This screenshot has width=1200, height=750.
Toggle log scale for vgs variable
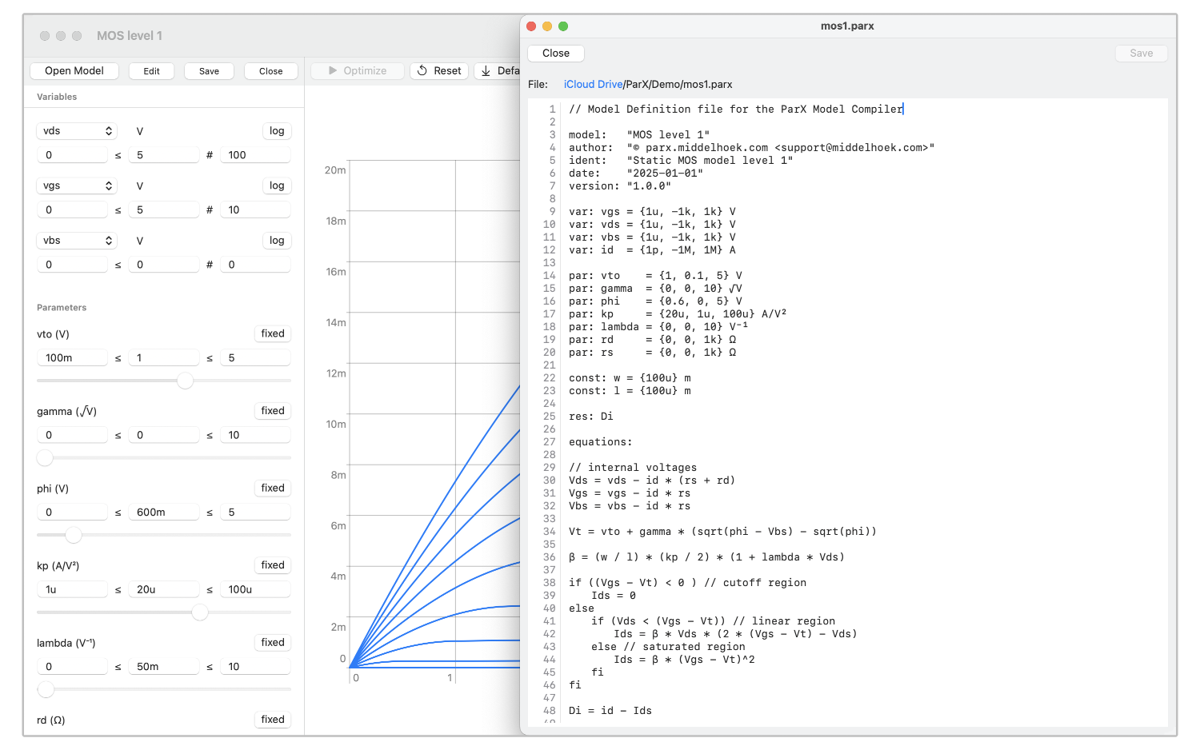[x=277, y=186]
